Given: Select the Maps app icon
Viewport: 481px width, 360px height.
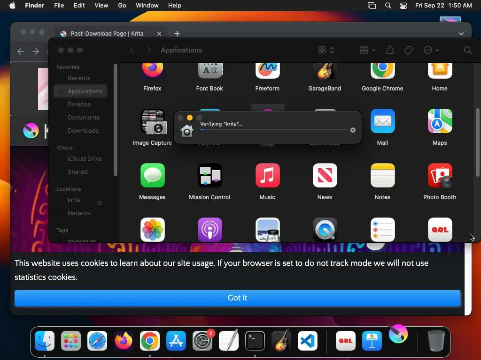Looking at the screenshot, I should pyautogui.click(x=440, y=121).
